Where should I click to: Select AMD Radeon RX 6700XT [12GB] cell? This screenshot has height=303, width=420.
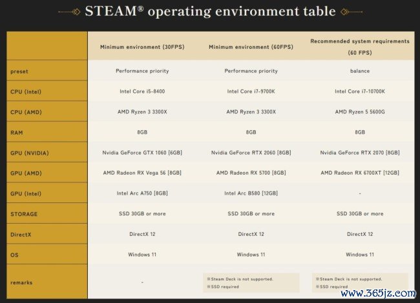[x=360, y=173]
